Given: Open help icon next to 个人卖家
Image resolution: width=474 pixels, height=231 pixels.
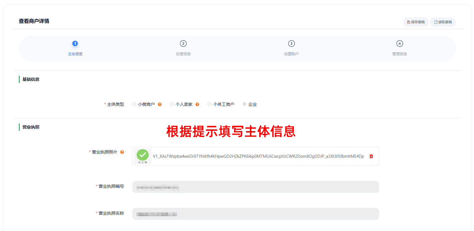Looking at the screenshot, I should 197,104.
